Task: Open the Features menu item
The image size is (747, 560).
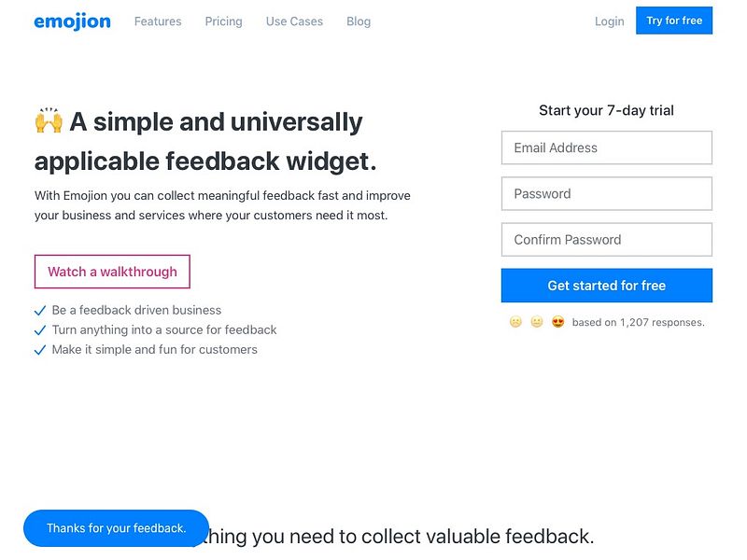Action: (x=158, y=21)
